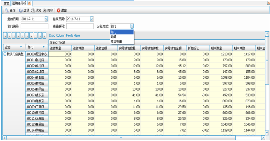Select the (0003)海埠店 row
Screen dimensions: 270x141
37,72
